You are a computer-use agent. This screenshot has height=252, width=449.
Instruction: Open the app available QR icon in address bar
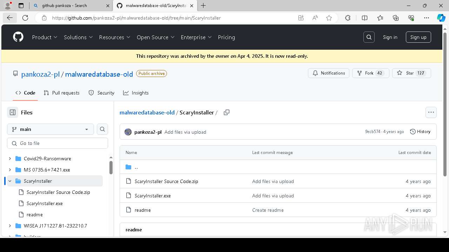(x=301, y=18)
